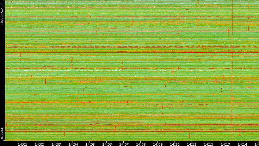259x146 pixels.
Task: Click the x.x.0.0 axis label
Action: (2, 133)
